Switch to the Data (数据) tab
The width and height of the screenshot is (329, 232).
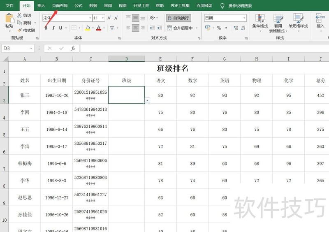coord(93,6)
